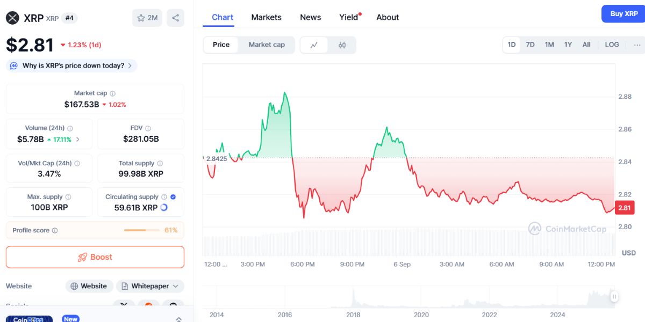Click FDV info icon

pyautogui.click(x=148, y=128)
